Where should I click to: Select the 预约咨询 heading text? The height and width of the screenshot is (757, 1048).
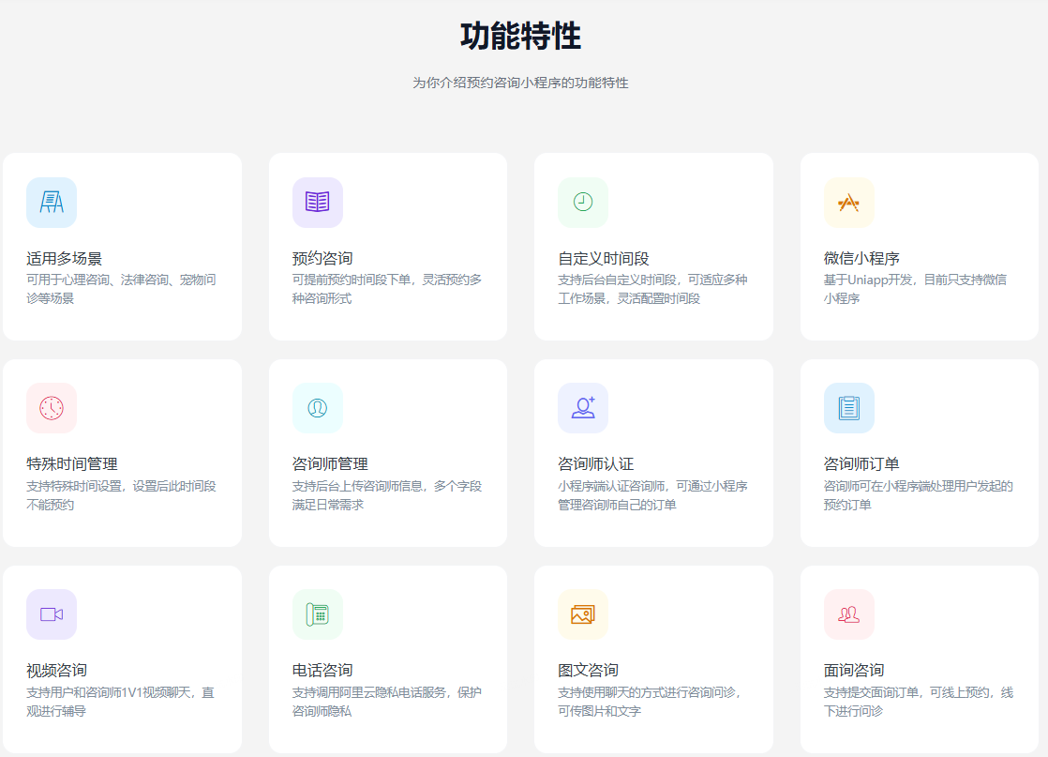pyautogui.click(x=322, y=258)
